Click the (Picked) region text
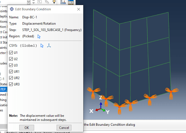Image resolution: width=186 pixels, height=133 pixels. (x=28, y=36)
